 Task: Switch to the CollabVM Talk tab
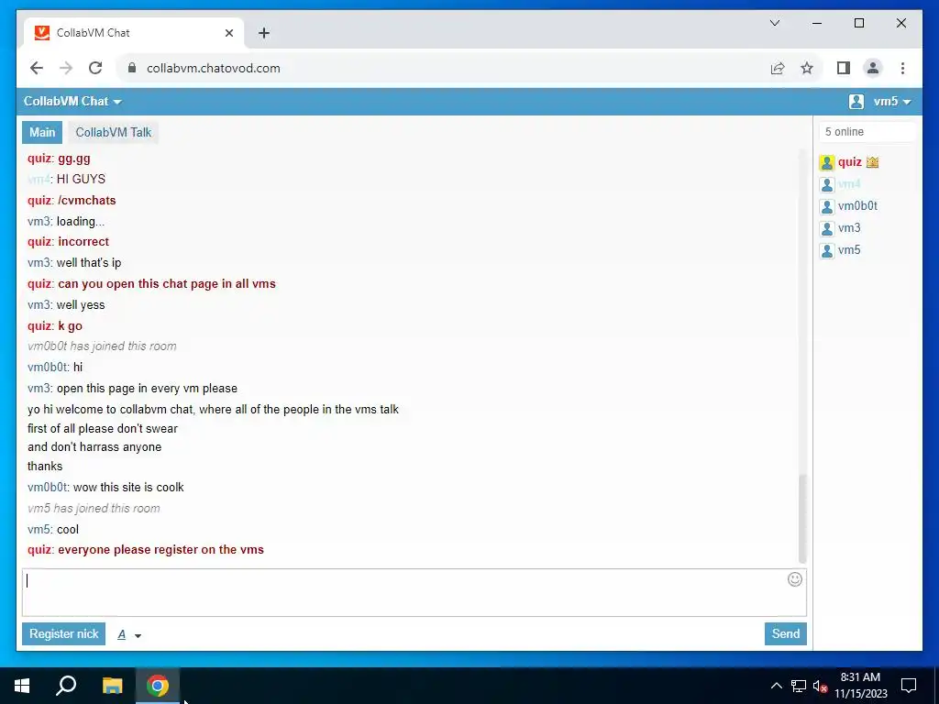click(x=113, y=132)
